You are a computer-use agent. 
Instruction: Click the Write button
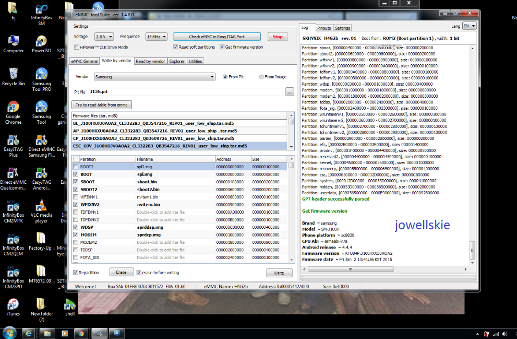(x=279, y=273)
